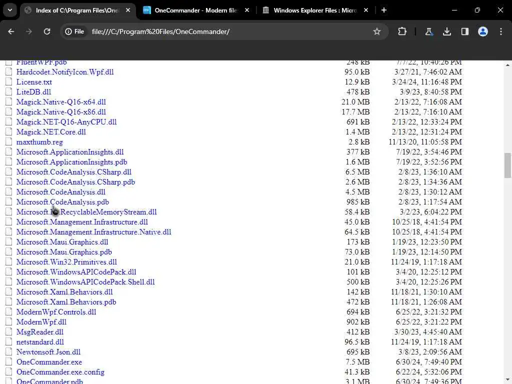Viewport: 512px width, 384px height.
Task: Open Microsoft.Xaml.Behaviors.dll link
Action: (64, 292)
